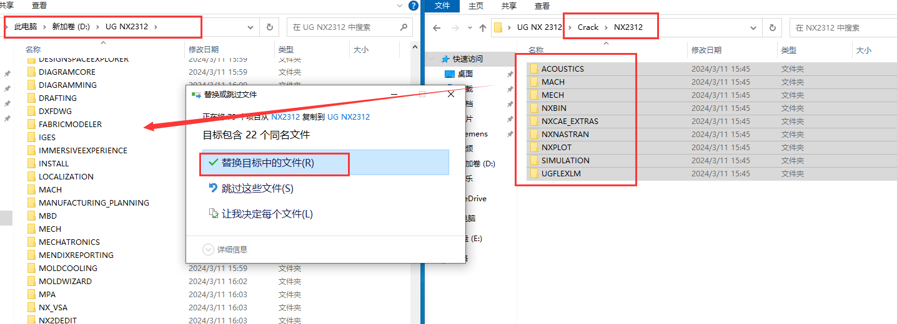This screenshot has height=324, width=897.
Task: Sort by 名称 column in right window
Action: click(535, 50)
